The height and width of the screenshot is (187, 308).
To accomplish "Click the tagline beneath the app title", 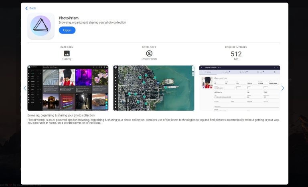I will coord(92,22).
